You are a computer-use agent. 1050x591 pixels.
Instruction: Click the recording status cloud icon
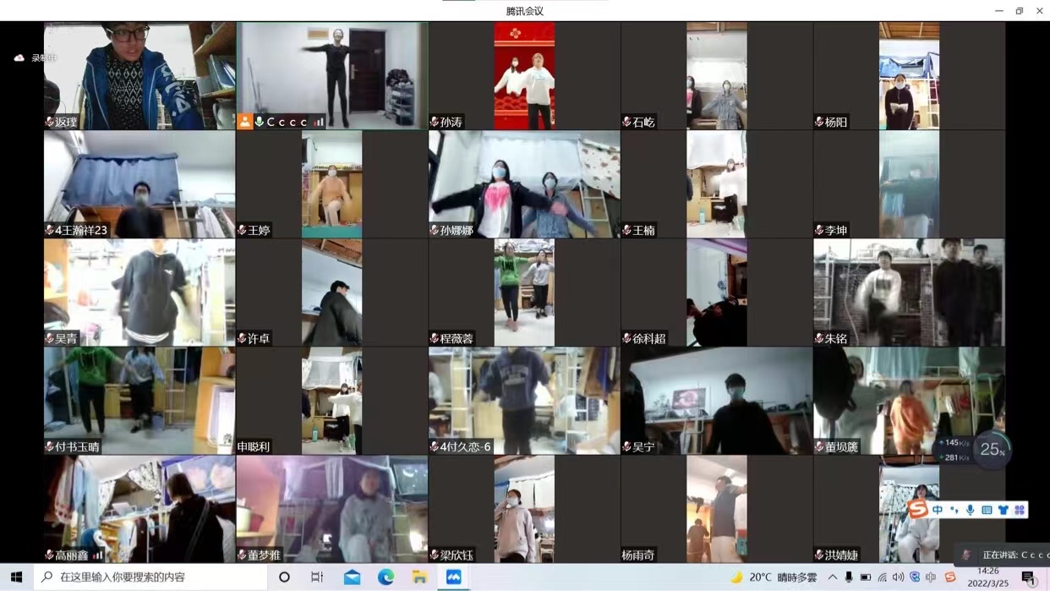(19, 58)
